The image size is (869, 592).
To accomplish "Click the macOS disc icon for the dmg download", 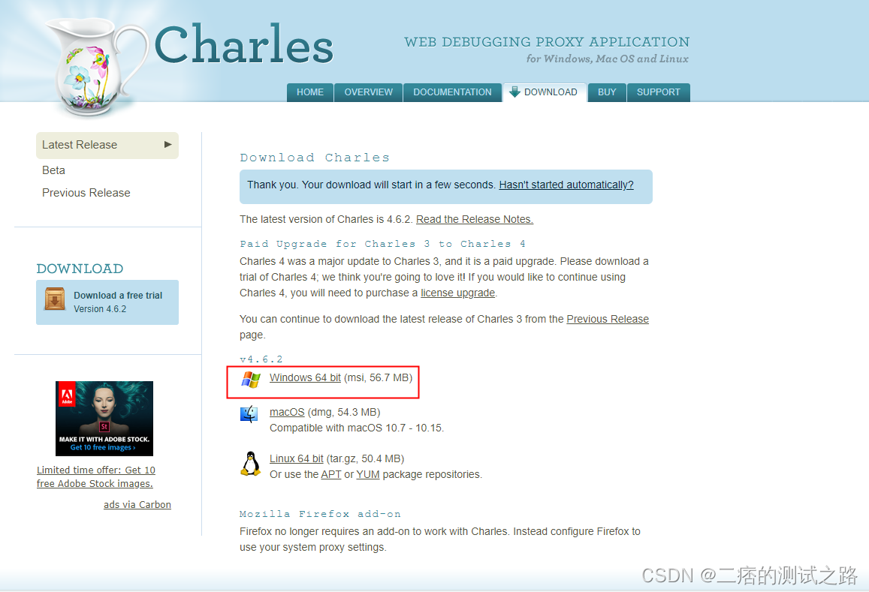I will (249, 413).
